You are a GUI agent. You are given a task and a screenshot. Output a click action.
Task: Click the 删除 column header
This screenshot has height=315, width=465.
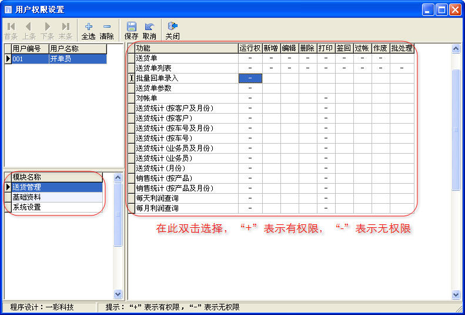(x=308, y=48)
